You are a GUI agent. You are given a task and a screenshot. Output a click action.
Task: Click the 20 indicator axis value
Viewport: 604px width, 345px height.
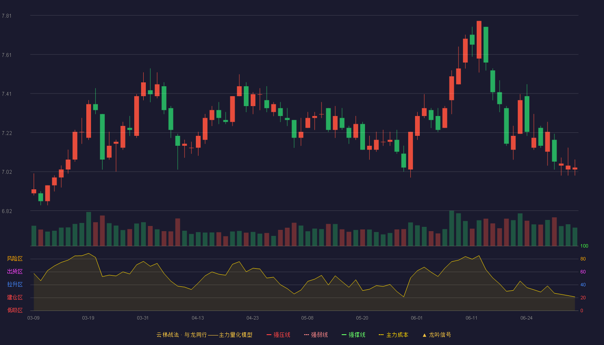pyautogui.click(x=583, y=298)
